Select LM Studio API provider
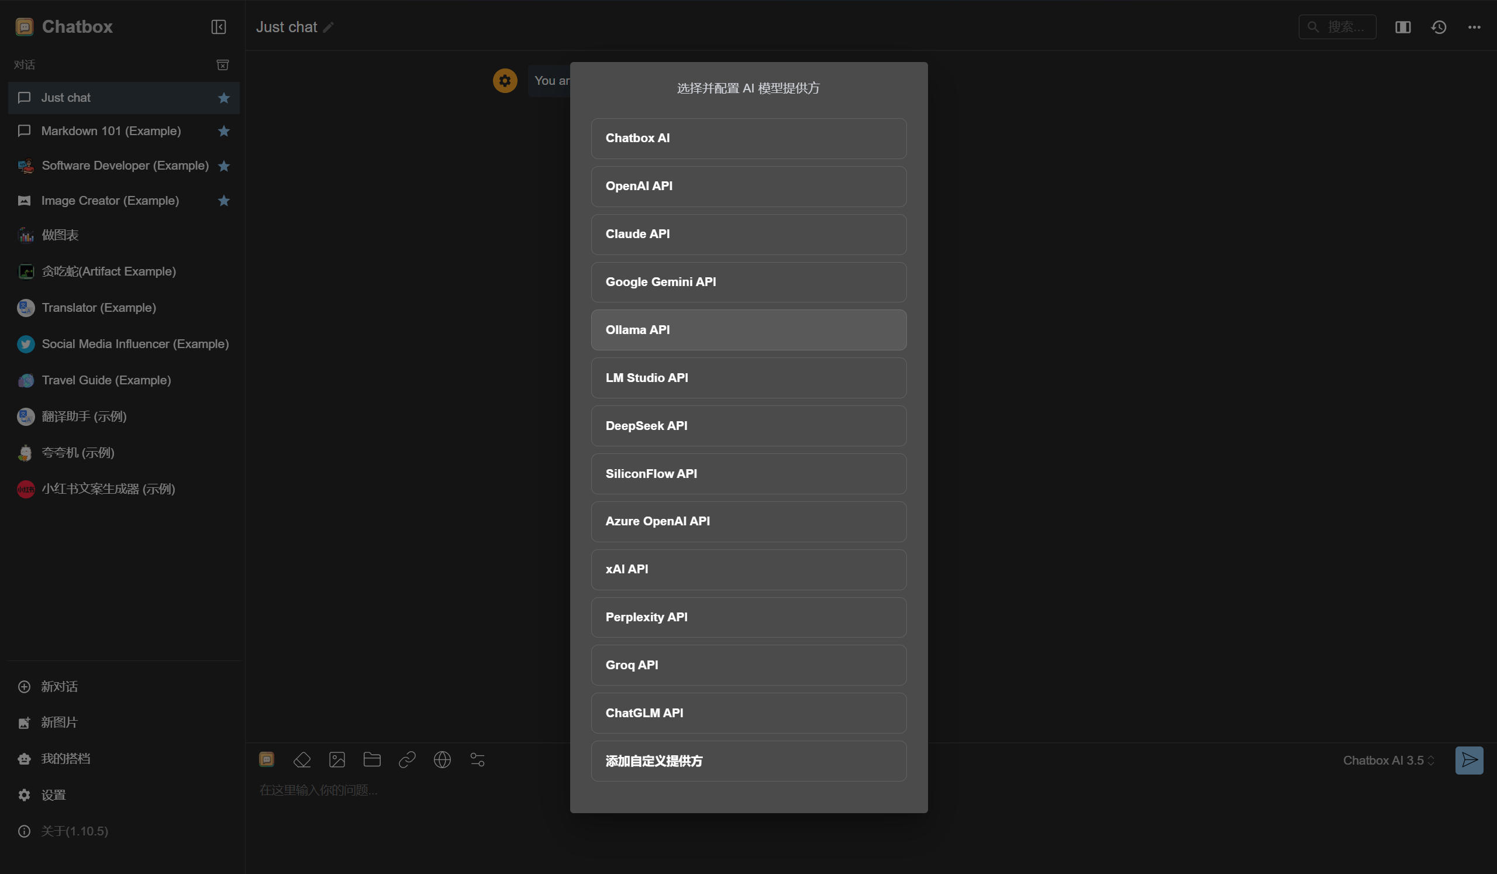 coord(748,378)
